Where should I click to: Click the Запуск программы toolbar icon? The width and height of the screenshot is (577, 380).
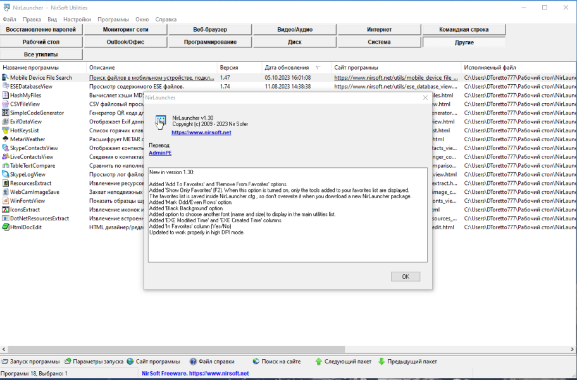(5, 362)
